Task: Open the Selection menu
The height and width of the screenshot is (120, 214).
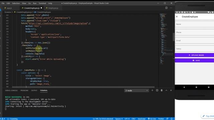Action: click(x=16, y=3)
